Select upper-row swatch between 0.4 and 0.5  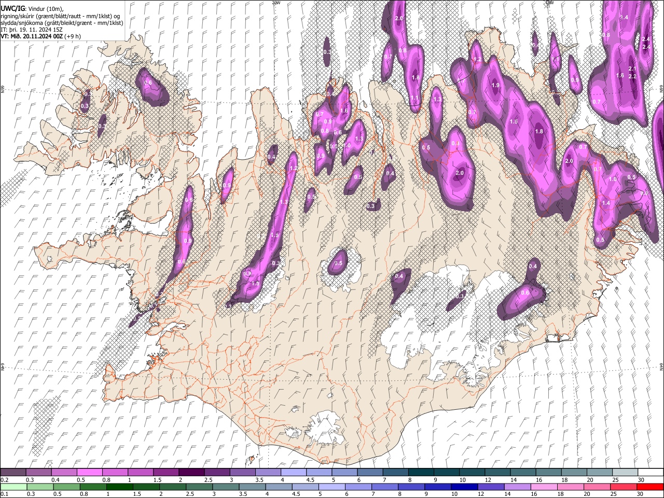(64, 472)
